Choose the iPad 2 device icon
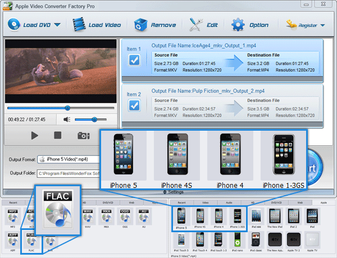 pyautogui.click(x=294, y=218)
